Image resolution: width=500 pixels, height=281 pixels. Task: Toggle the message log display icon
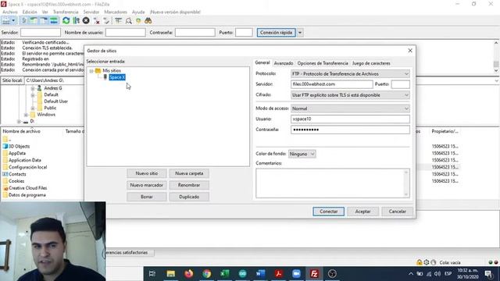click(x=23, y=21)
